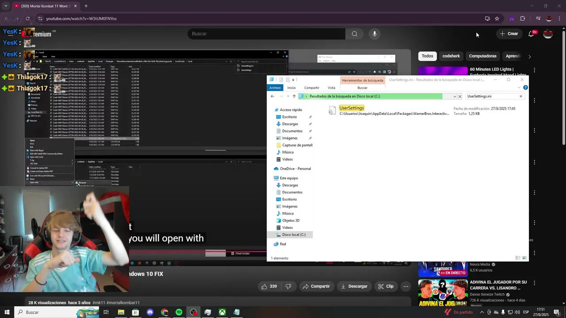The height and width of the screenshot is (318, 566).
Task: Collapse the Explorer ribbon chevron
Action: click(x=519, y=87)
